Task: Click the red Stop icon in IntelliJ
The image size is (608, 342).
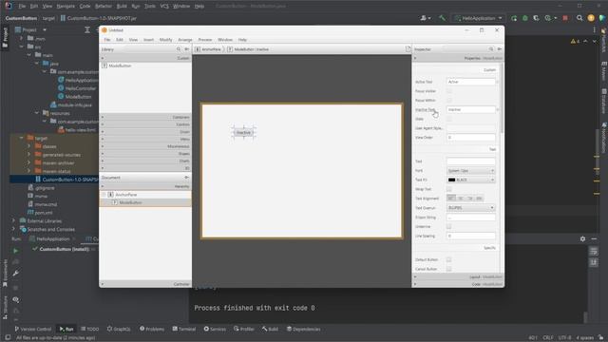Action: pyautogui.click(x=565, y=18)
